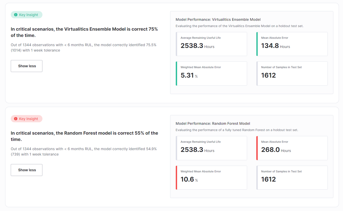Click title Model Performance: Virtualitics Ensemble Model
The width and height of the screenshot is (343, 211).
coord(218,20)
